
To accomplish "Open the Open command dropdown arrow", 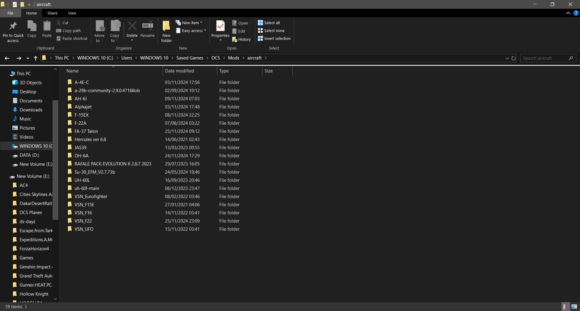I will (251, 23).
